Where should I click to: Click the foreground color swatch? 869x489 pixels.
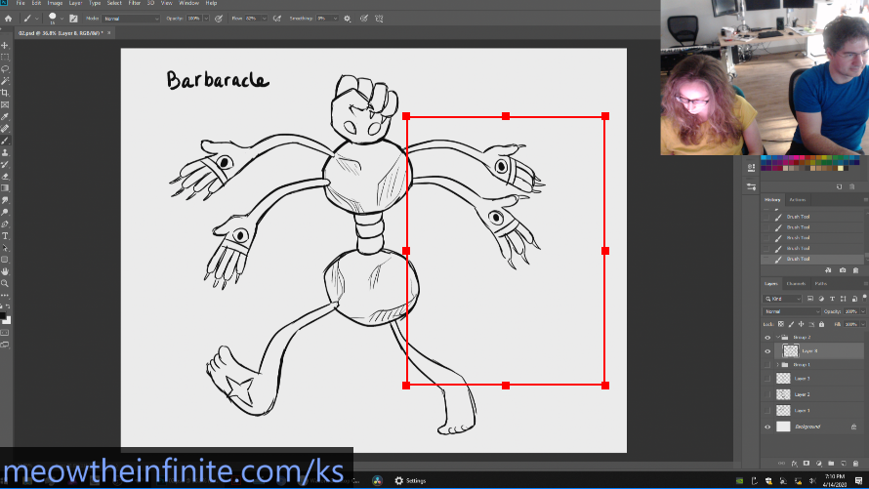click(3, 317)
